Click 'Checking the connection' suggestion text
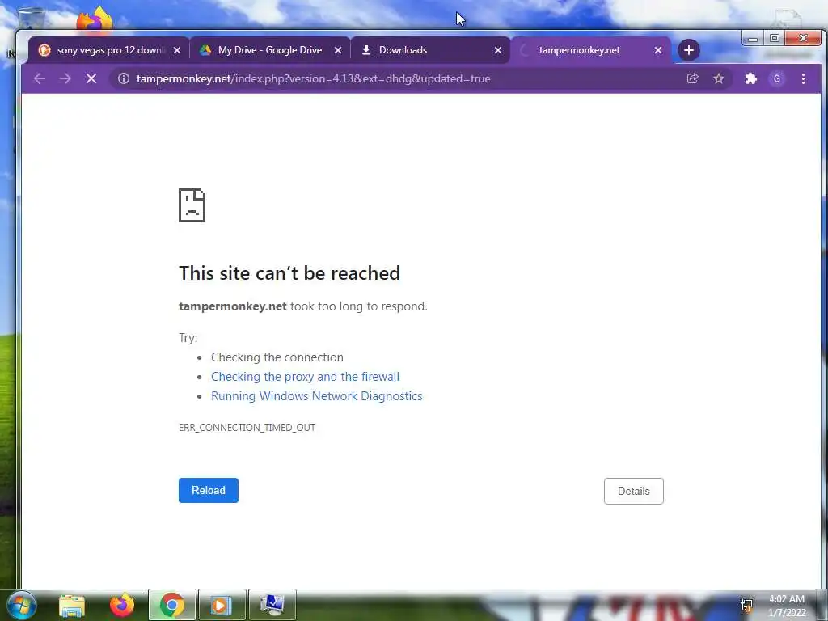Screen dimensions: 828x621 [x=277, y=357]
